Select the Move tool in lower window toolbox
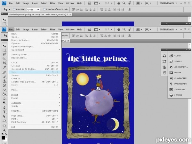This screenshot has width=192, height=144. coord(4,46)
